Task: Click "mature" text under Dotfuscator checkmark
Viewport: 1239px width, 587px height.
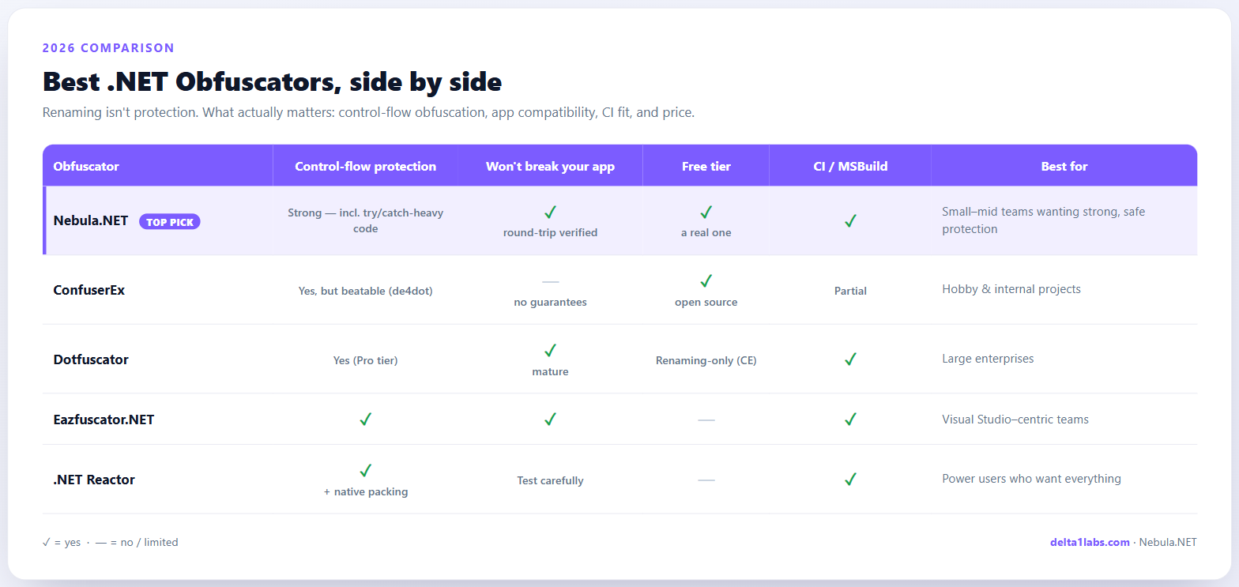Action: point(551,371)
